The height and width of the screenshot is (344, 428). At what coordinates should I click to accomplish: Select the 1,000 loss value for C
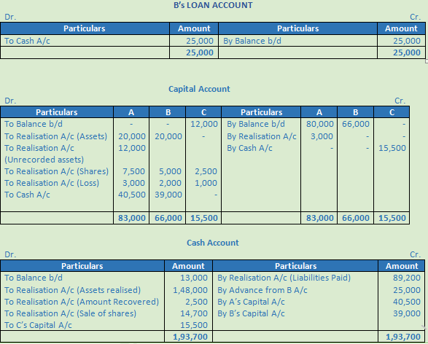pyautogui.click(x=206, y=183)
